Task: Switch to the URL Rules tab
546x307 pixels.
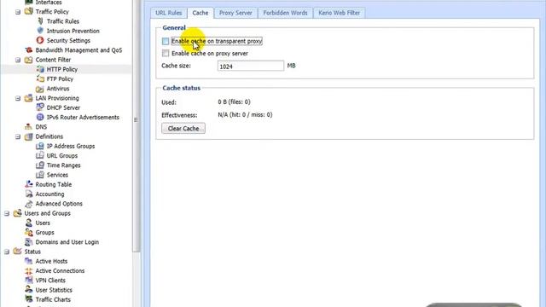Action: [x=169, y=13]
